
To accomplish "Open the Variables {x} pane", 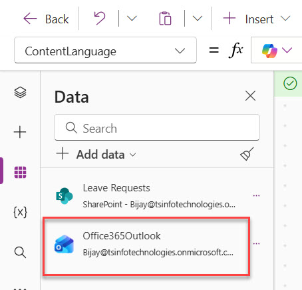I will [x=20, y=212].
